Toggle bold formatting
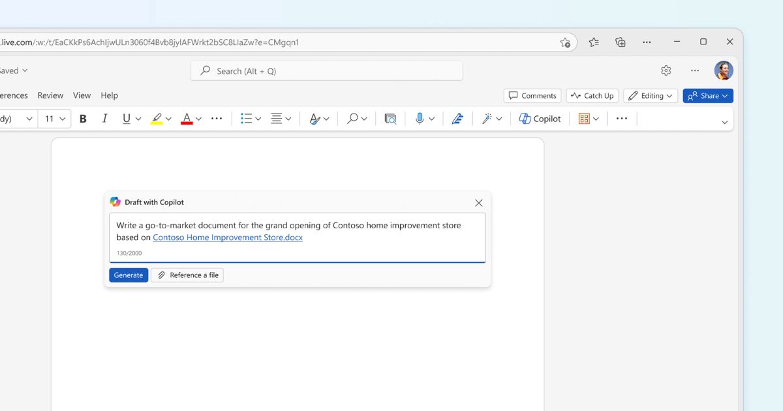This screenshot has width=783, height=411. pyautogui.click(x=83, y=119)
